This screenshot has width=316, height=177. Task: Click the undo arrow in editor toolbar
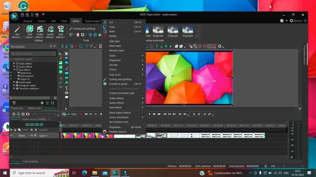pyautogui.click(x=86, y=46)
